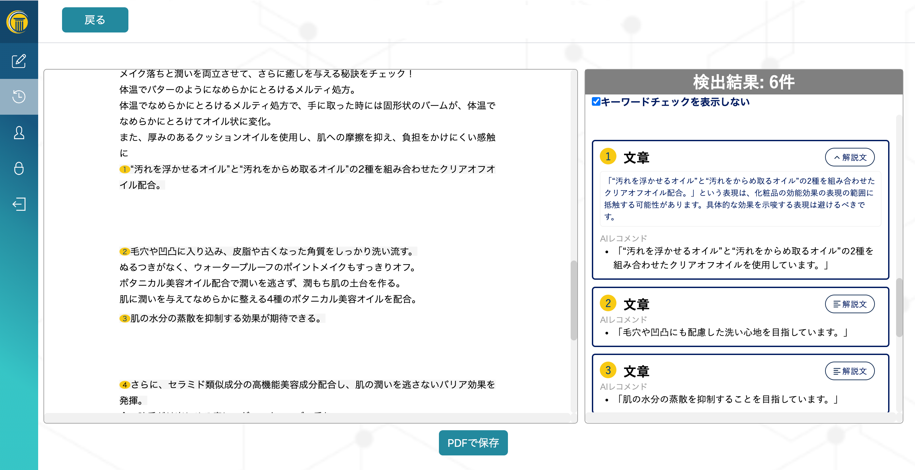This screenshot has height=470, width=915.
Task: Open the edit/compose icon in sidebar
Action: [x=19, y=61]
